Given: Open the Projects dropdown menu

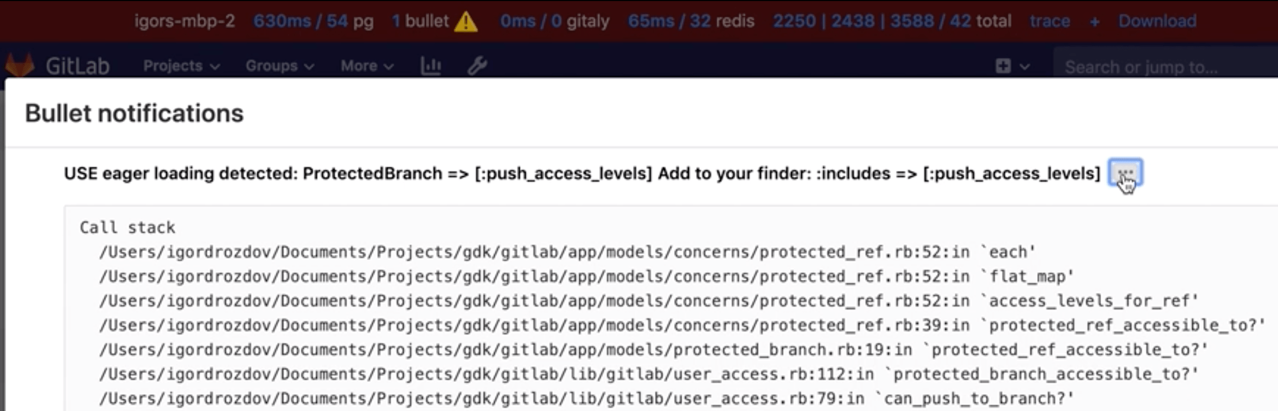Looking at the screenshot, I should pos(181,66).
